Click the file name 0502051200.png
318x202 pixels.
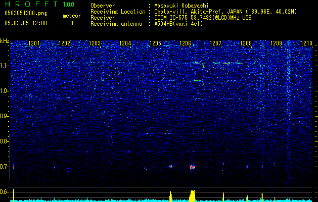pos(26,14)
